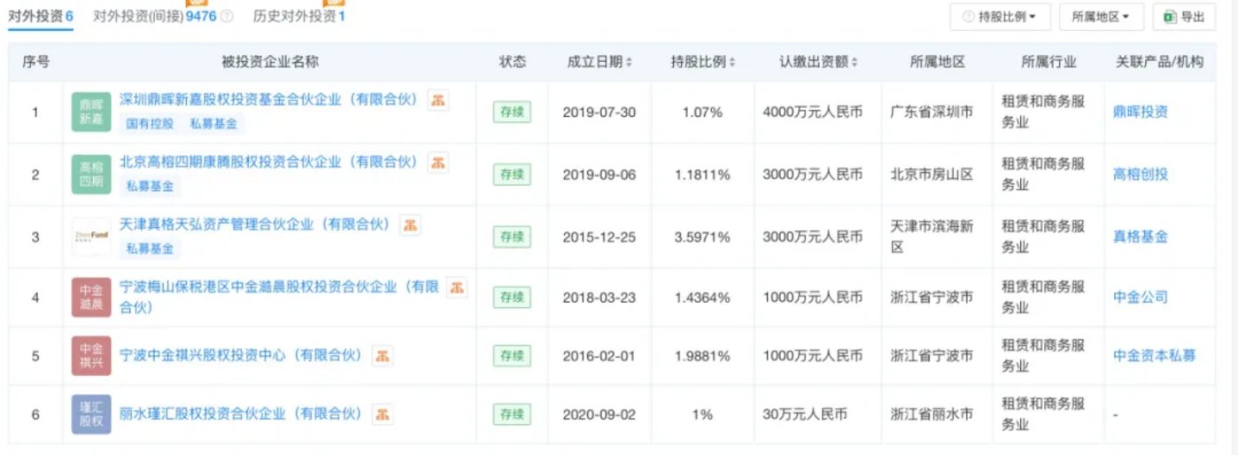Switch to 历史对外投资 tab

click(298, 16)
